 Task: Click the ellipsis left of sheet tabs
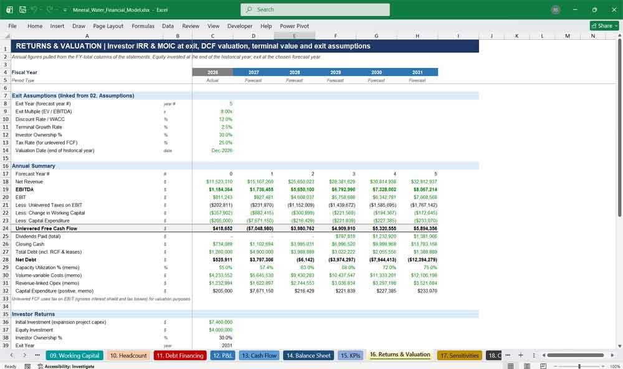click(x=37, y=355)
